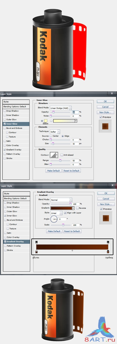This screenshot has width=117, height=344.
Task: Select the gradient glow radio button
Action: click(51, 121)
